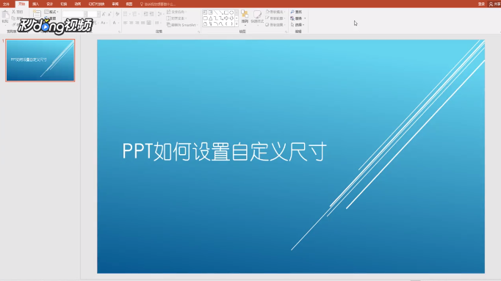Open the Shape Effects menu

click(275, 24)
